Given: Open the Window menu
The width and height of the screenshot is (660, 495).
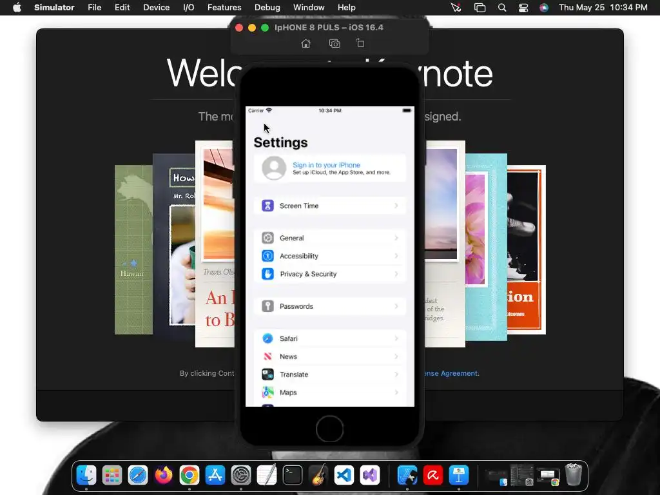Looking at the screenshot, I should pyautogui.click(x=309, y=8).
